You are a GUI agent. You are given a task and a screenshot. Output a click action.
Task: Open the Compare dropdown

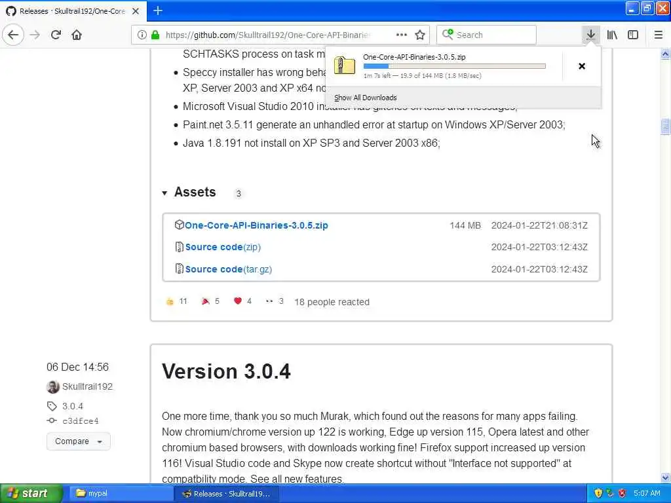point(79,441)
